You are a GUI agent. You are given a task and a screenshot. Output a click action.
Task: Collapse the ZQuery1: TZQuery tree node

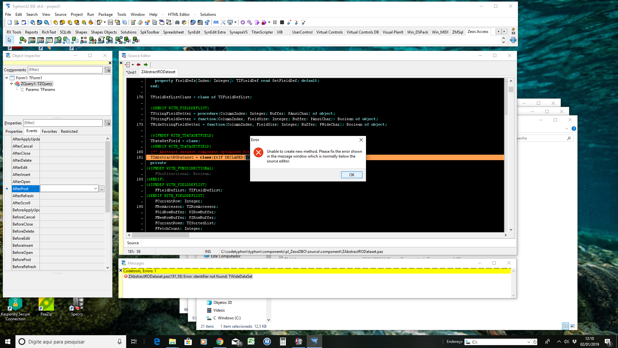pyautogui.click(x=12, y=83)
